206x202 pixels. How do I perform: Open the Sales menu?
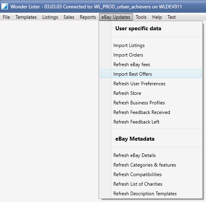(69, 17)
